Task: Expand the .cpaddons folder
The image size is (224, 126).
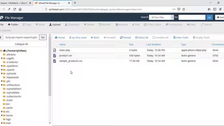Action: pyautogui.click(x=2, y=66)
